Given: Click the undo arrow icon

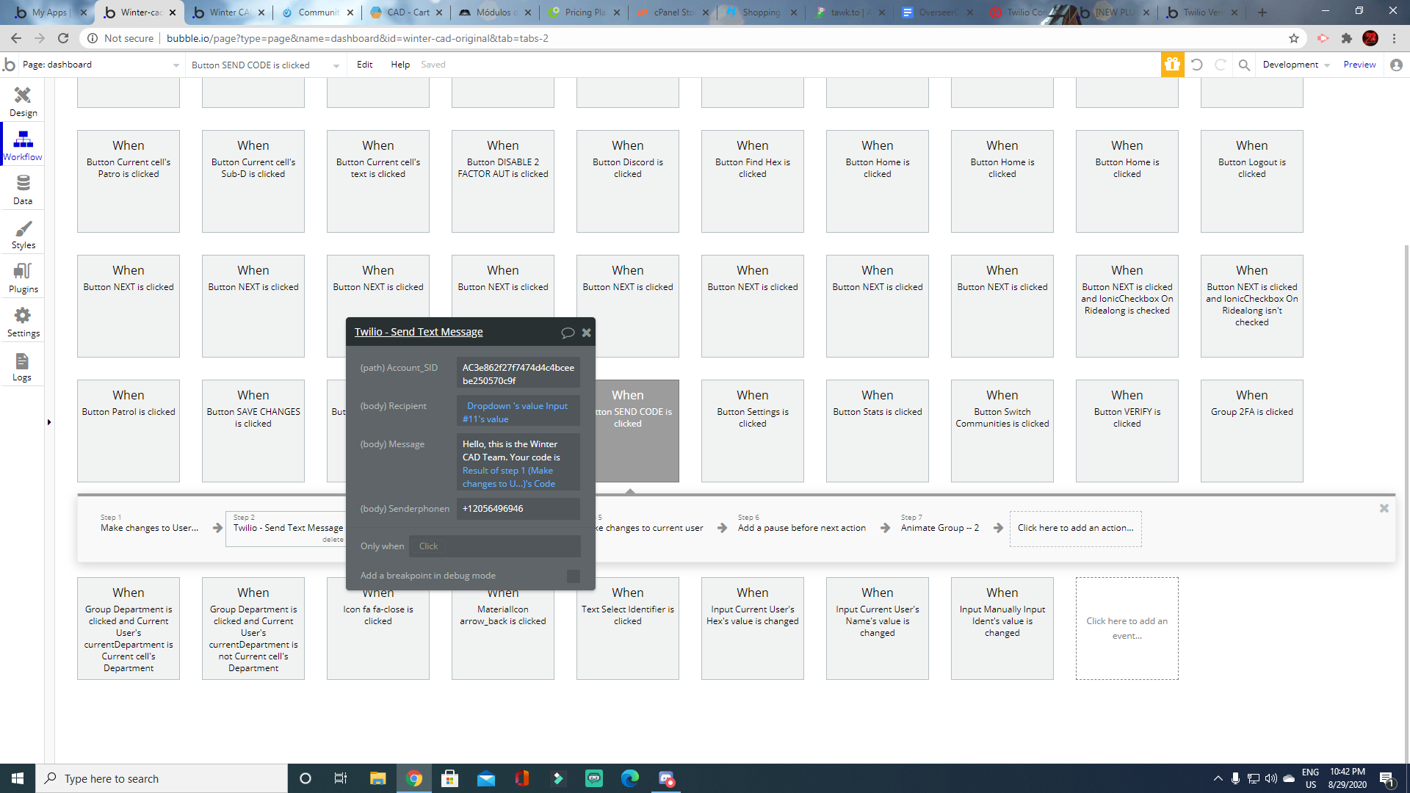Looking at the screenshot, I should click(x=1197, y=65).
